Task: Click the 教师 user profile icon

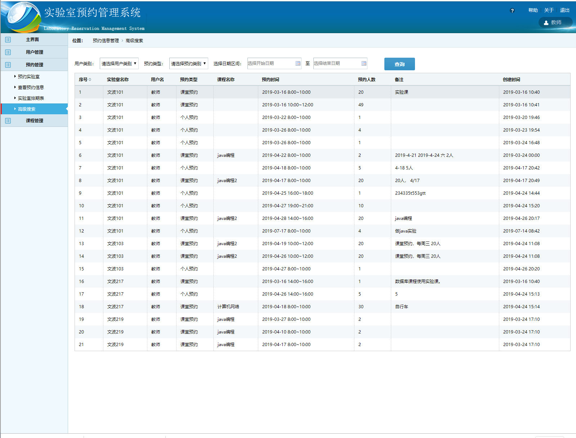Action: 546,23
